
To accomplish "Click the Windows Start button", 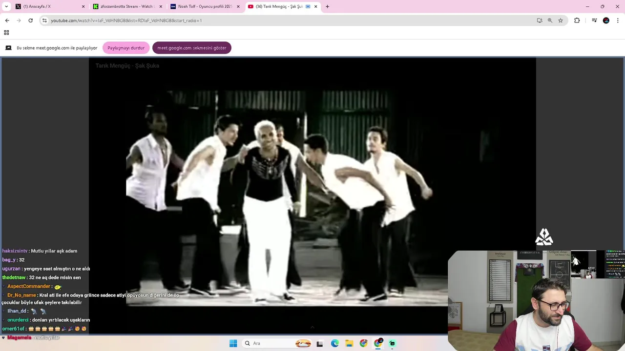I will [233, 343].
